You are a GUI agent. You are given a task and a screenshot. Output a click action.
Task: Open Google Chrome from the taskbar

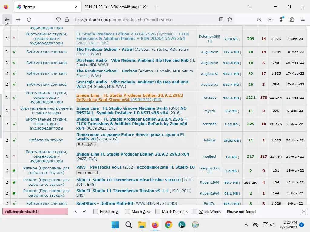click(168, 225)
